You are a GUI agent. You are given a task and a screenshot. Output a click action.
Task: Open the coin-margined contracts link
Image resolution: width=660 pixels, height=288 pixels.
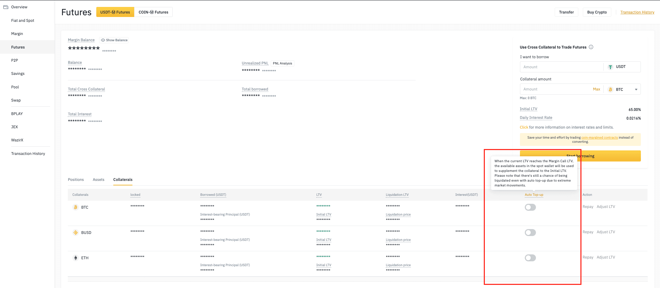(600, 138)
